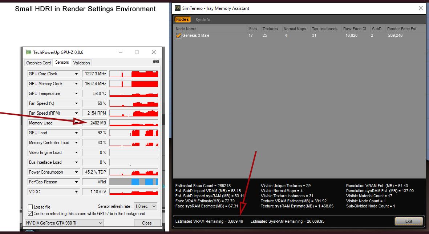Click the 1652.4 MHz memory clock value

pos(95,84)
